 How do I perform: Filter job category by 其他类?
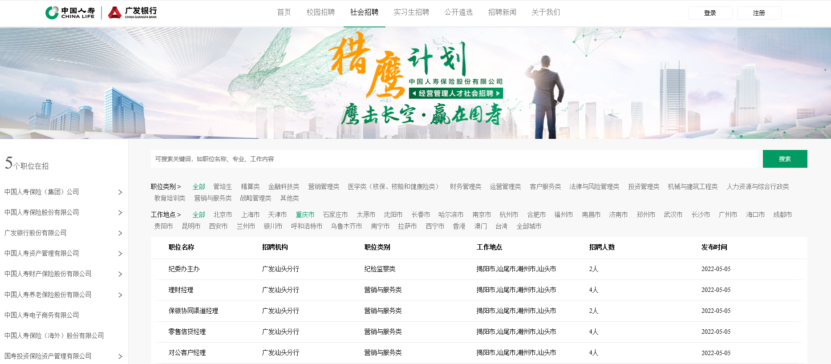(289, 198)
